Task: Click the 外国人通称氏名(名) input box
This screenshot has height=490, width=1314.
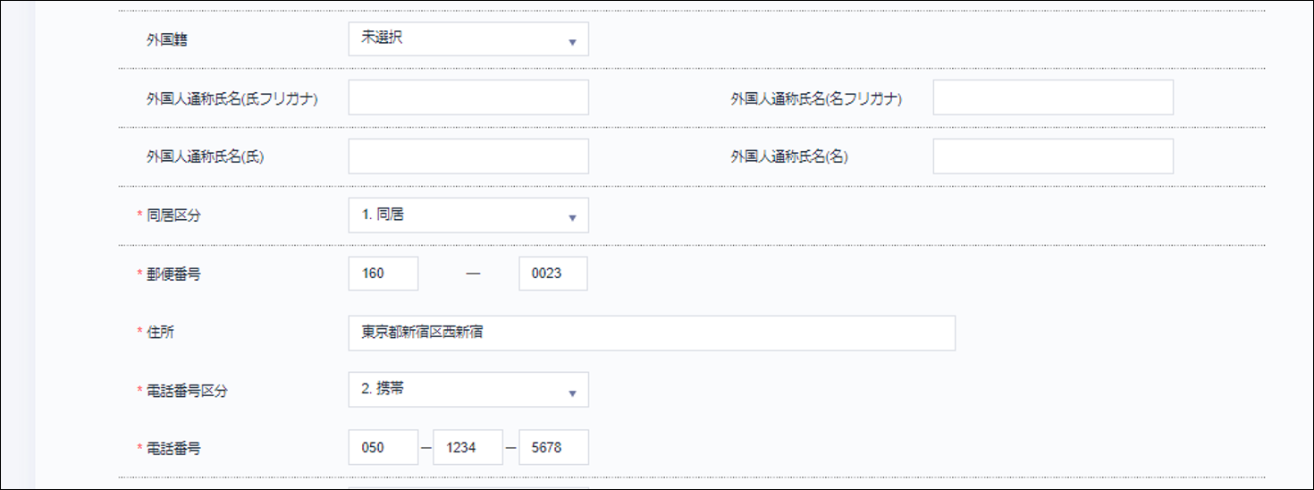Action: (1052, 156)
